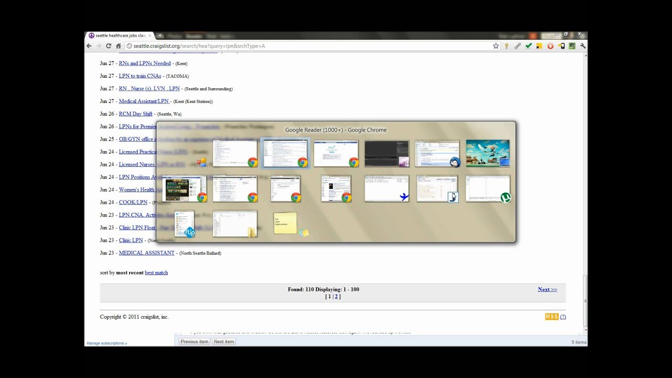Viewport: 672px width, 378px height.
Task: Open the COOK/LPN listing
Action: click(x=133, y=202)
